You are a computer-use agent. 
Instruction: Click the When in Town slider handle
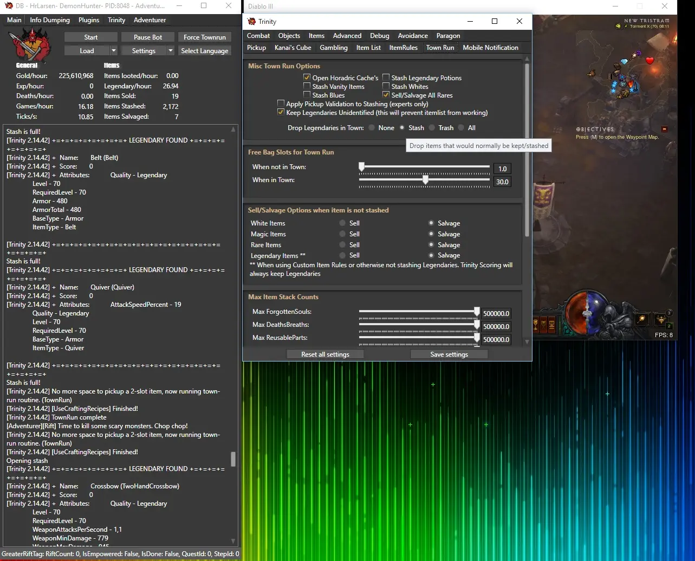425,179
